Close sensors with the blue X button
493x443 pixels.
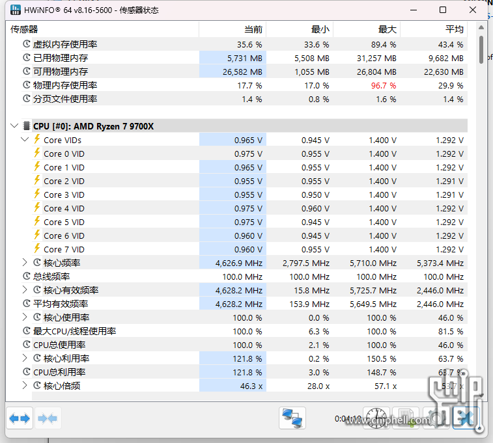[466, 418]
